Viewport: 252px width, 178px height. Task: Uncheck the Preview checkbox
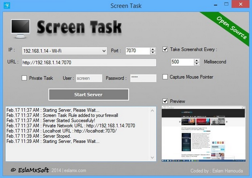(x=165, y=101)
